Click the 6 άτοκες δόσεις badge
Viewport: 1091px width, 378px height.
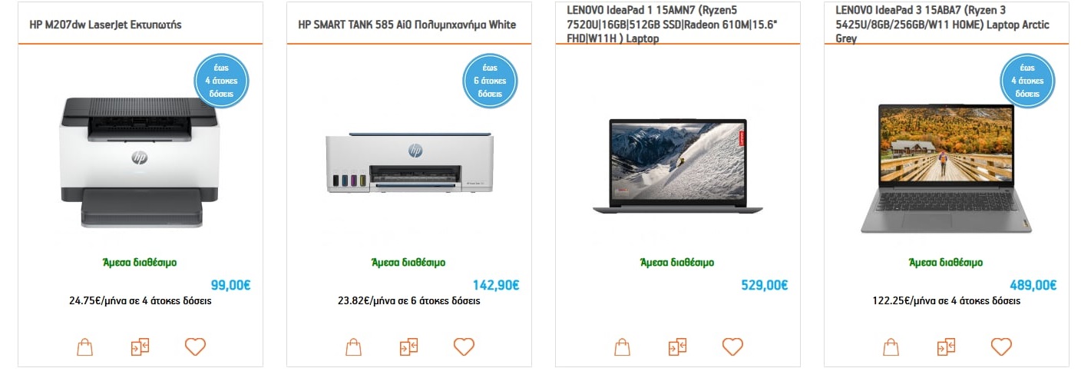[490, 81]
